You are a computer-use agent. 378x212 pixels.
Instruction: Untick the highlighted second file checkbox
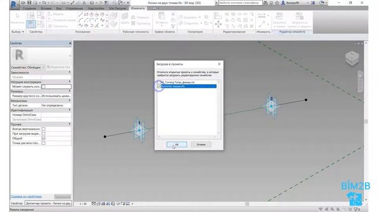coord(159,87)
